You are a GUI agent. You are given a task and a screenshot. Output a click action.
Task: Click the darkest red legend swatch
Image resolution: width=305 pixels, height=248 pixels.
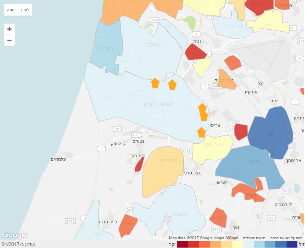[x=183, y=244]
